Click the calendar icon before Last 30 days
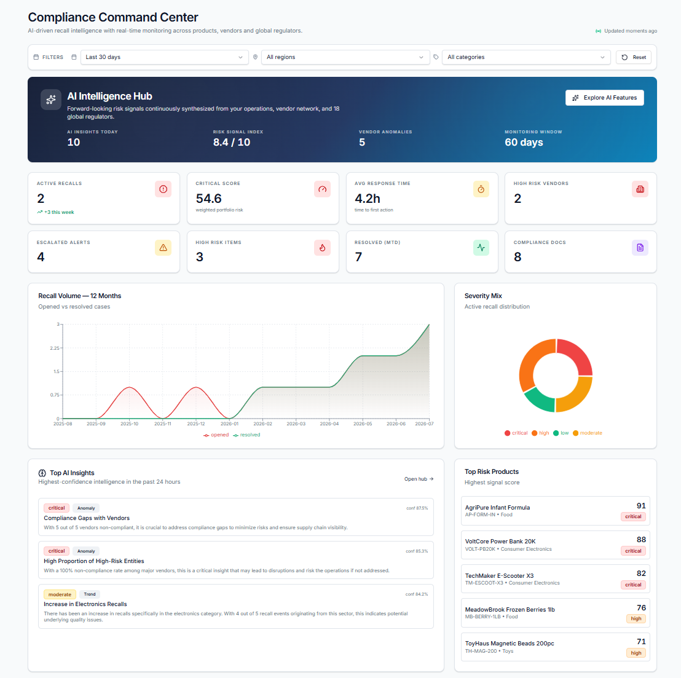Viewport: 681px width, 678px height. click(74, 57)
